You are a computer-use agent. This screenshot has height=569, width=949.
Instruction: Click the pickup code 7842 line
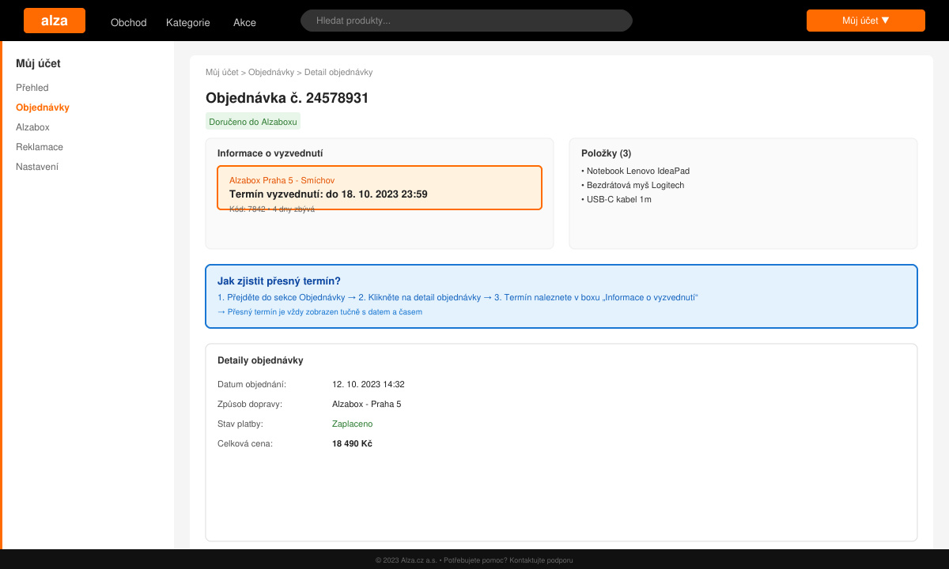point(272,209)
